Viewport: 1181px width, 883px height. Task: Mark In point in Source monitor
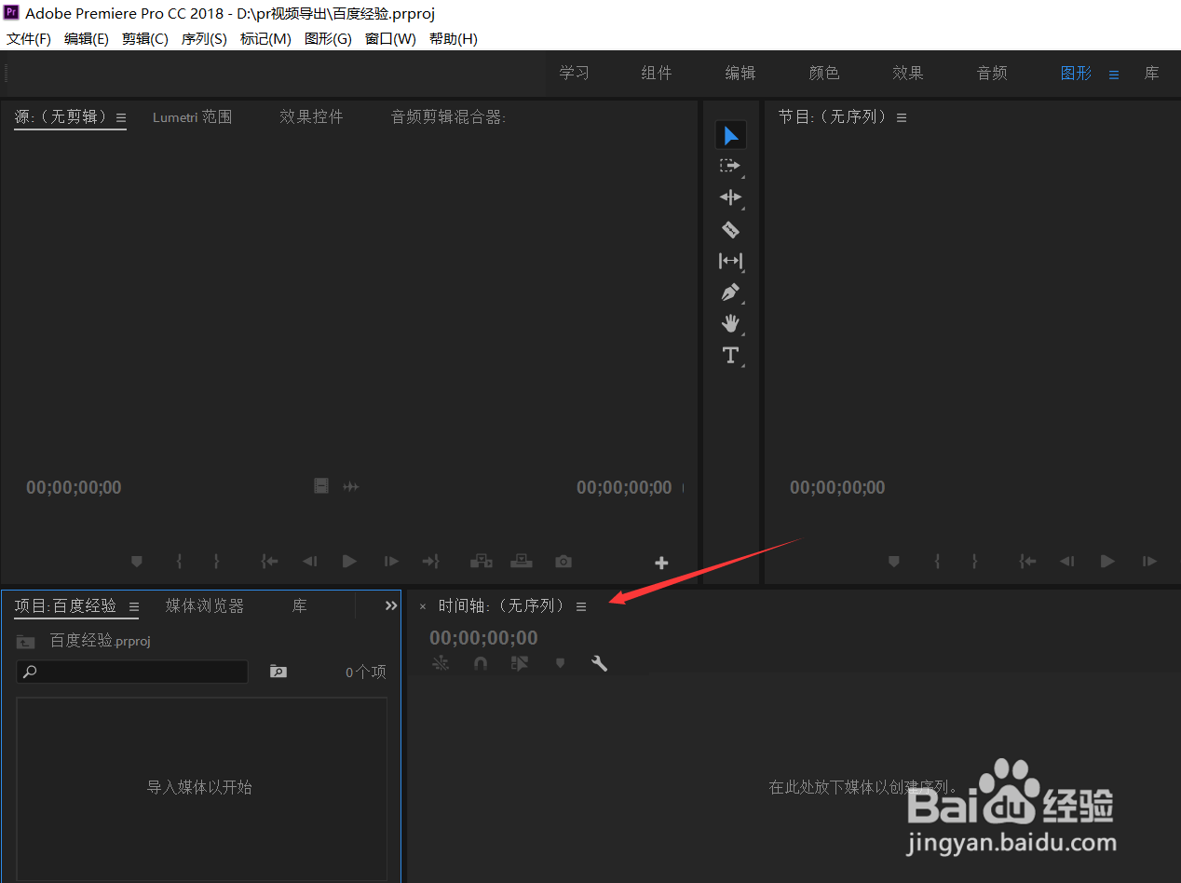pos(180,562)
